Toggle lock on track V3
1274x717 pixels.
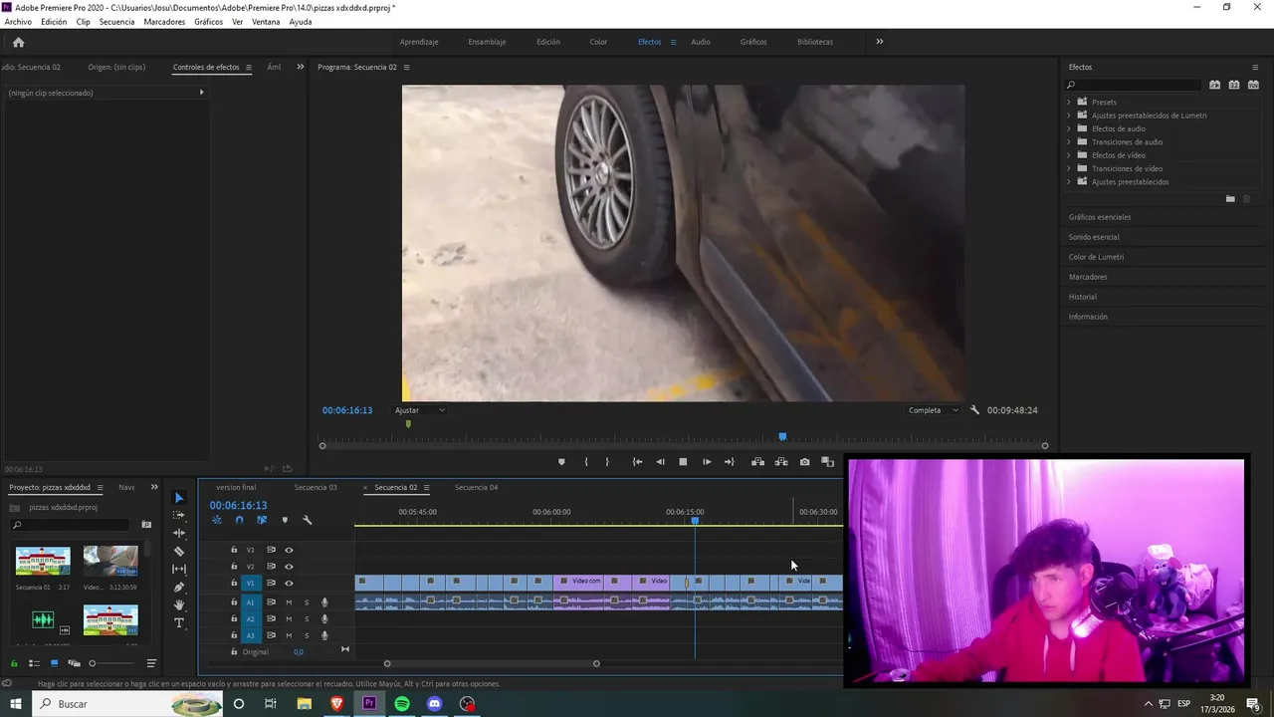[x=234, y=550]
